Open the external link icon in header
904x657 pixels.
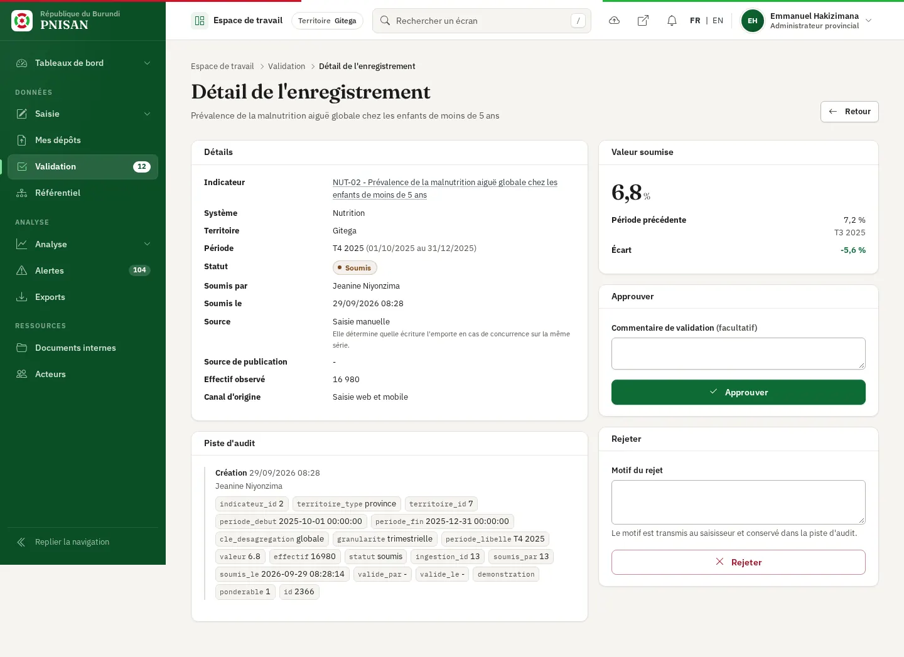[643, 21]
